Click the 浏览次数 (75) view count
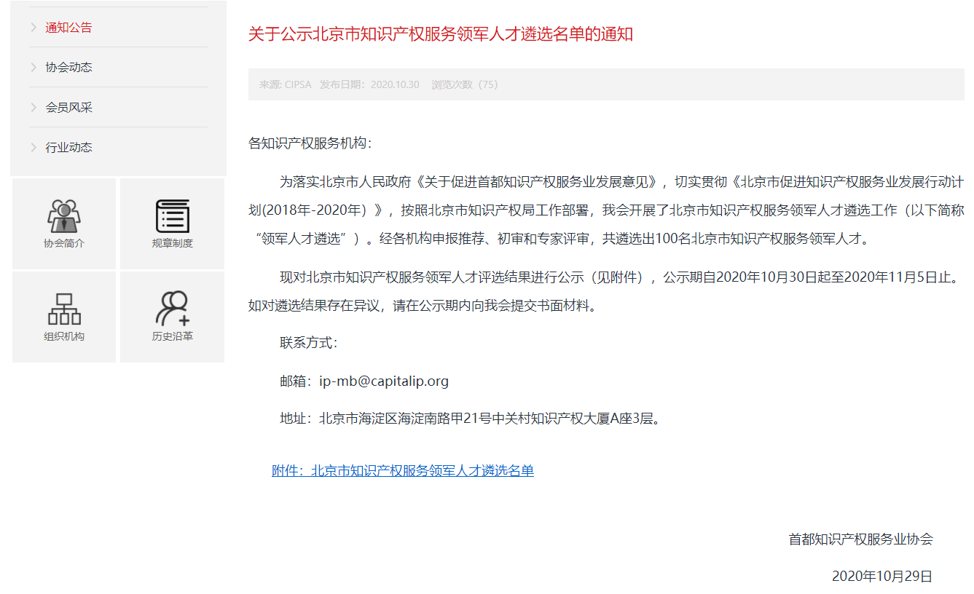Screen dimensions: 974x594 [465, 84]
